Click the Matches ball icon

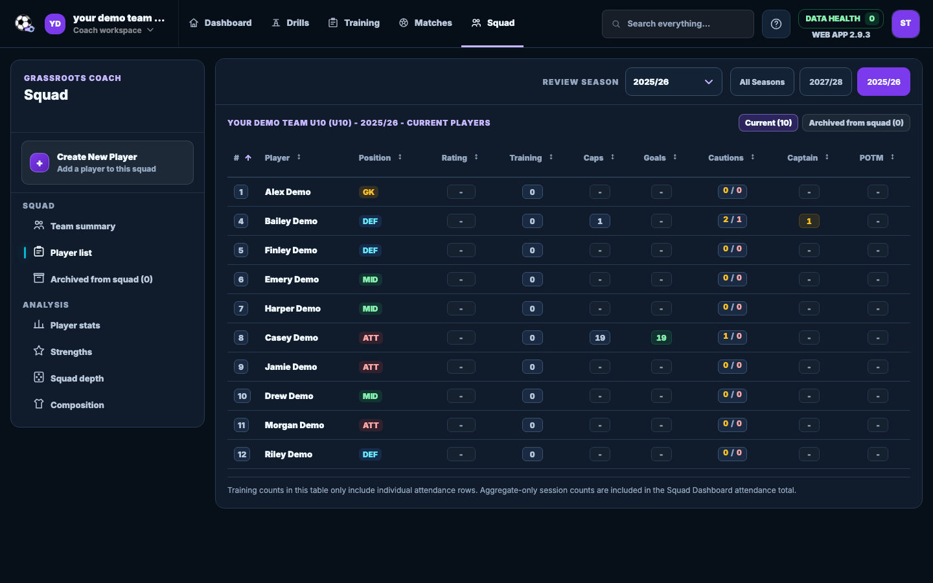[x=404, y=23]
